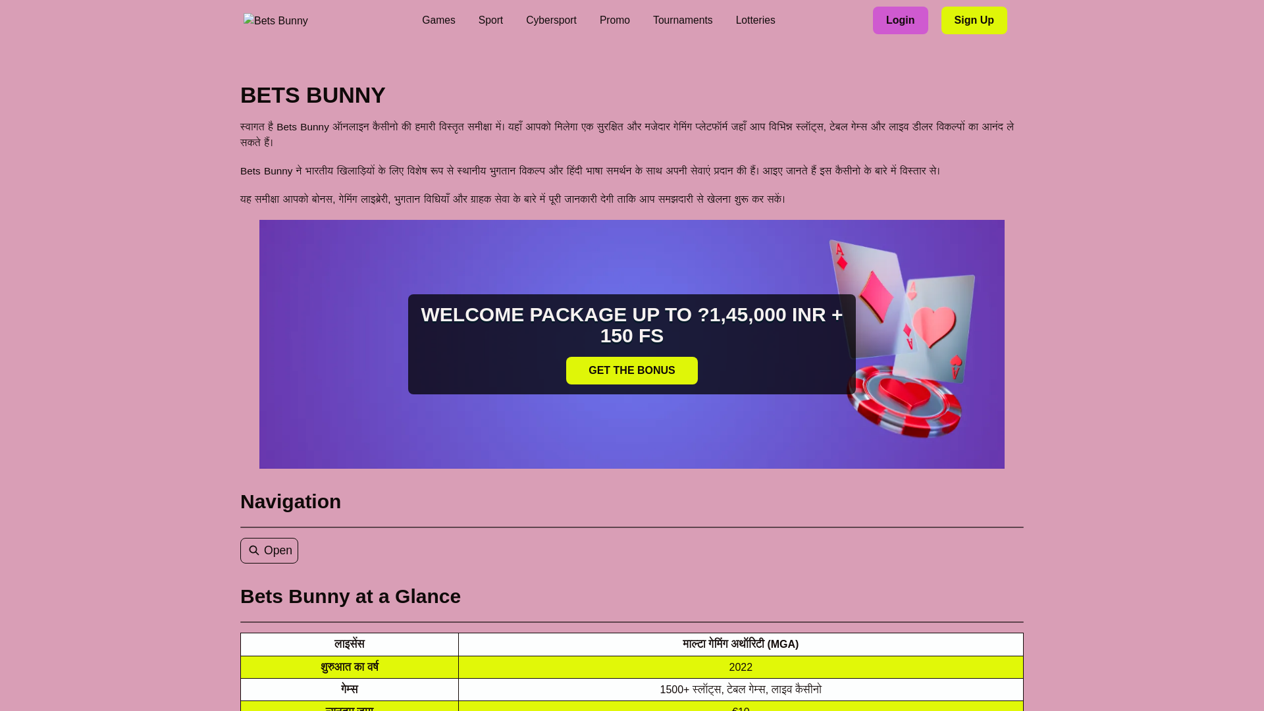Click the paragraph starting यह समीक्षा आपको
The image size is (1264, 711).
[513, 199]
